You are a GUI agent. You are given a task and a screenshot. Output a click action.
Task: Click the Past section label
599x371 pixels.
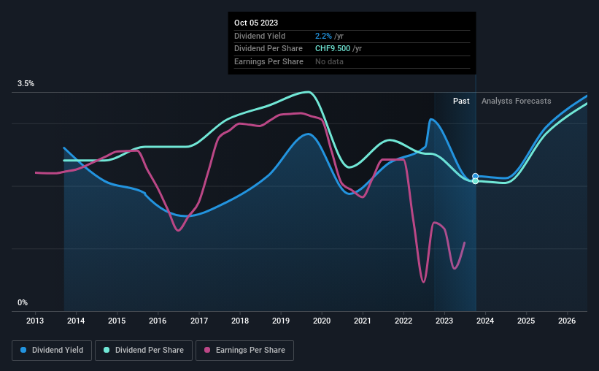point(461,101)
